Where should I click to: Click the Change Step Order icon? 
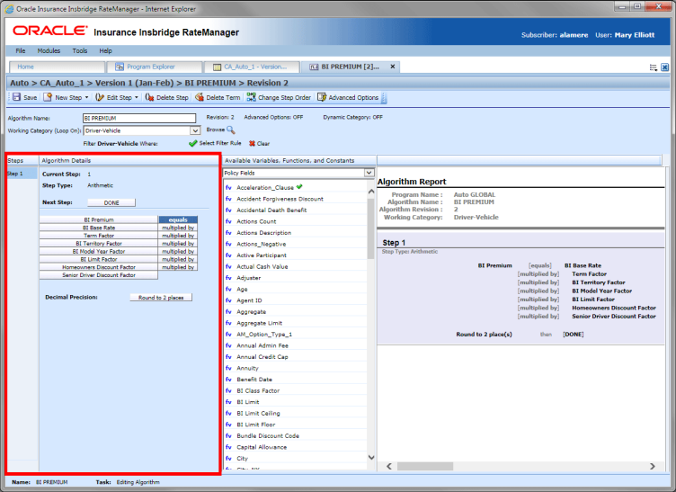251,97
